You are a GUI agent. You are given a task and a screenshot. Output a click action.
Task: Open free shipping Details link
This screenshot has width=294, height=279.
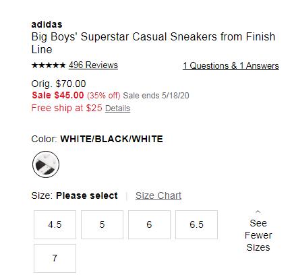pyautogui.click(x=117, y=108)
